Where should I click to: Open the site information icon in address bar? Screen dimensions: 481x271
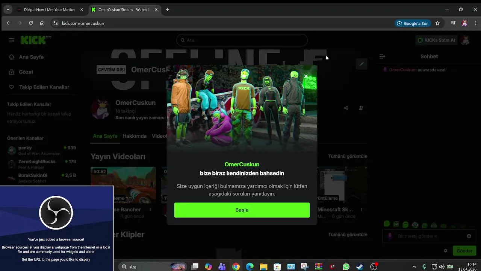coord(55,23)
